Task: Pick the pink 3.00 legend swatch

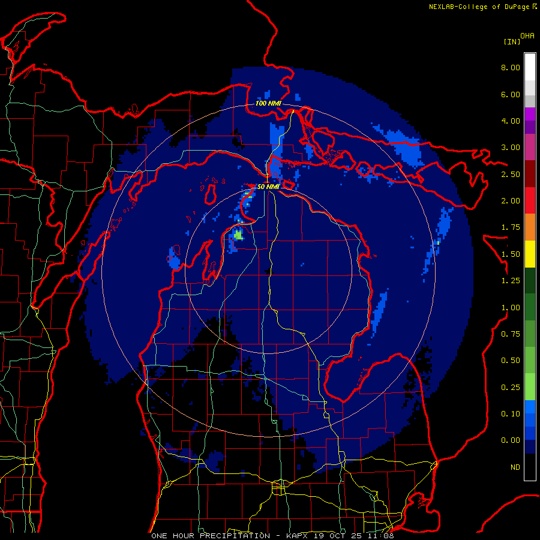Action: coord(530,147)
